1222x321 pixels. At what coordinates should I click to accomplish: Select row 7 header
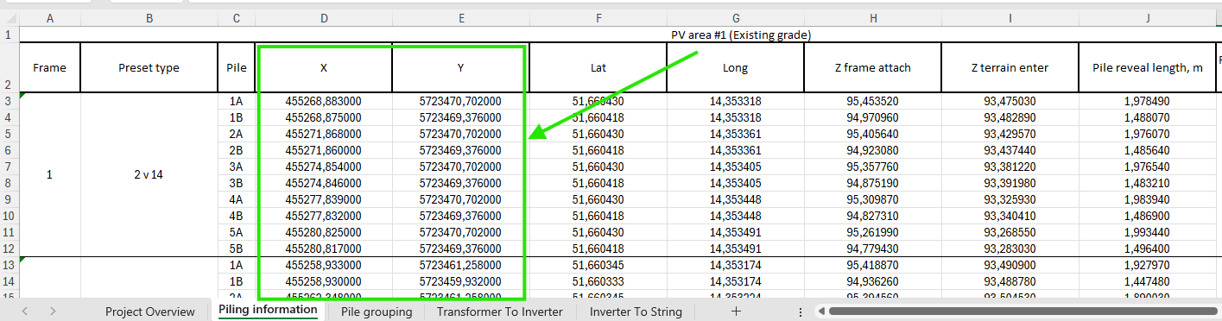9,167
